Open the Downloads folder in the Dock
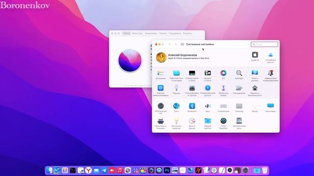Screen dimensions: 314x176 point(257,170)
